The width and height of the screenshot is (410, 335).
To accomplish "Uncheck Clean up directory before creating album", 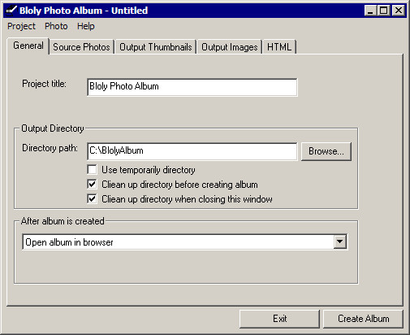I will [x=92, y=185].
